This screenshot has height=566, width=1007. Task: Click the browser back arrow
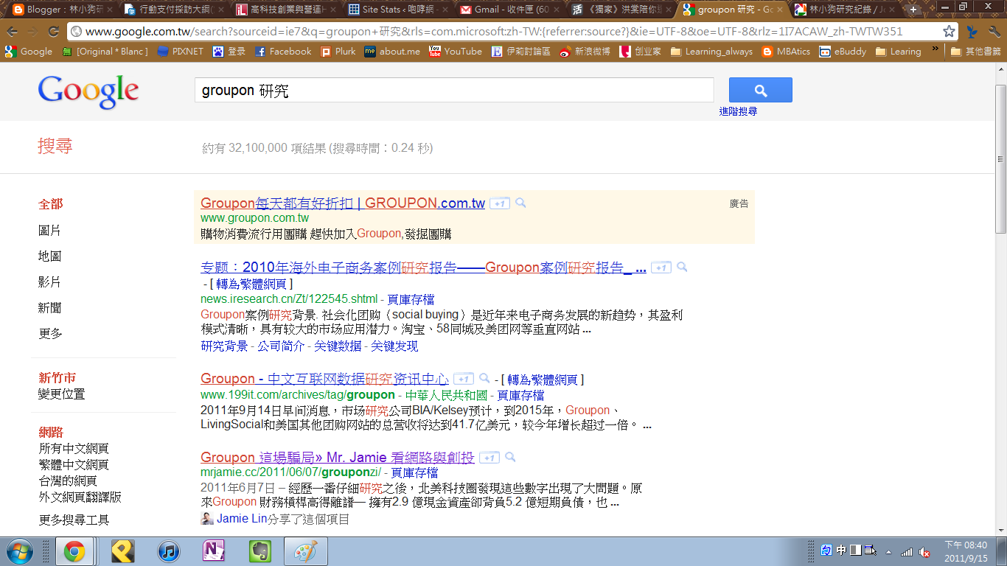tap(12, 32)
